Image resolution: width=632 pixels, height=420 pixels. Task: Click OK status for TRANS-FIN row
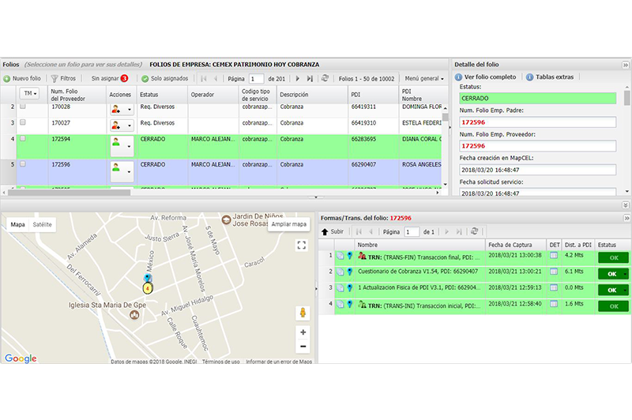coord(613,257)
